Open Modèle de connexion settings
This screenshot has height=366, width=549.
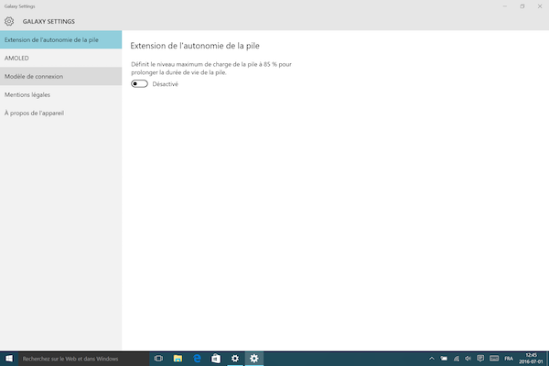[61, 76]
